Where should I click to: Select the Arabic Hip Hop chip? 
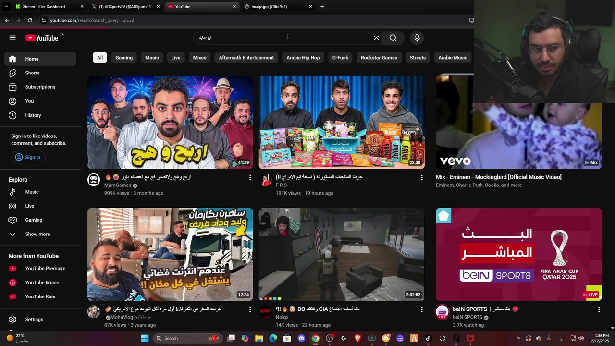(x=303, y=58)
